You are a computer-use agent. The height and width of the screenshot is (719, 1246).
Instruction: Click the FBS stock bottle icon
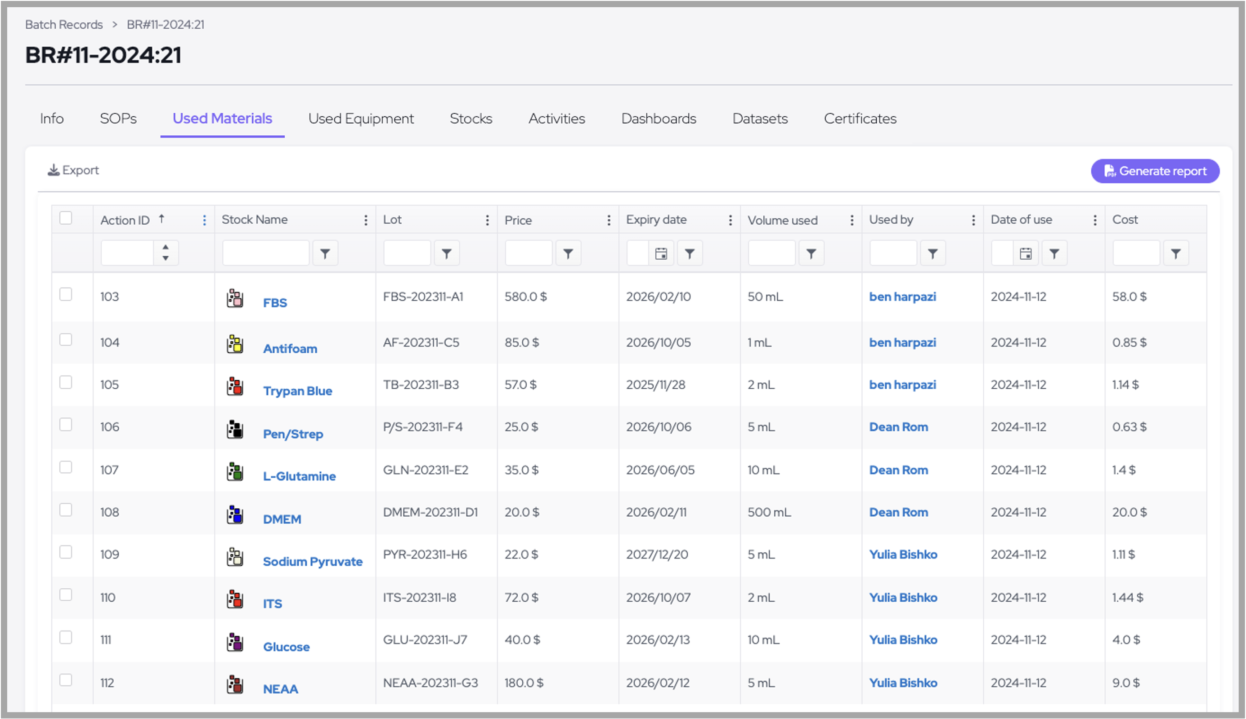click(x=235, y=298)
